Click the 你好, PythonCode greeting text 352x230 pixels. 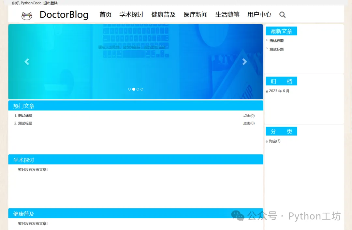click(27, 3)
